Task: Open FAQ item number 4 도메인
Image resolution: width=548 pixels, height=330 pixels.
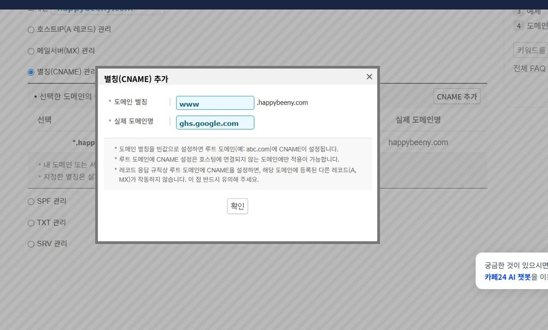Action: 530,26
